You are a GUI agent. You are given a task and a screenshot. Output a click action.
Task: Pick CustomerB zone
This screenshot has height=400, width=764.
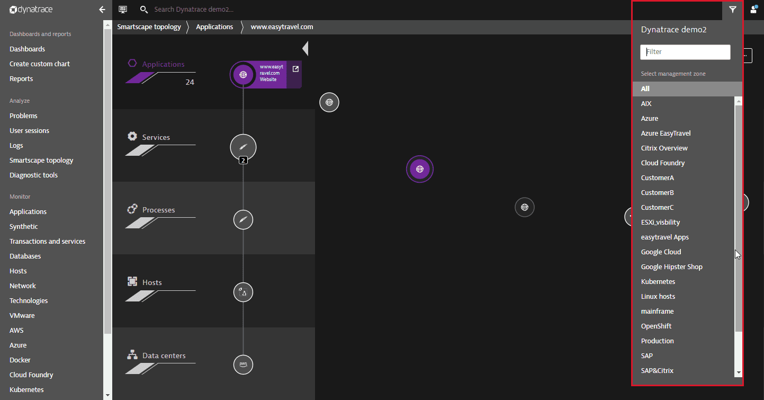[657, 193]
